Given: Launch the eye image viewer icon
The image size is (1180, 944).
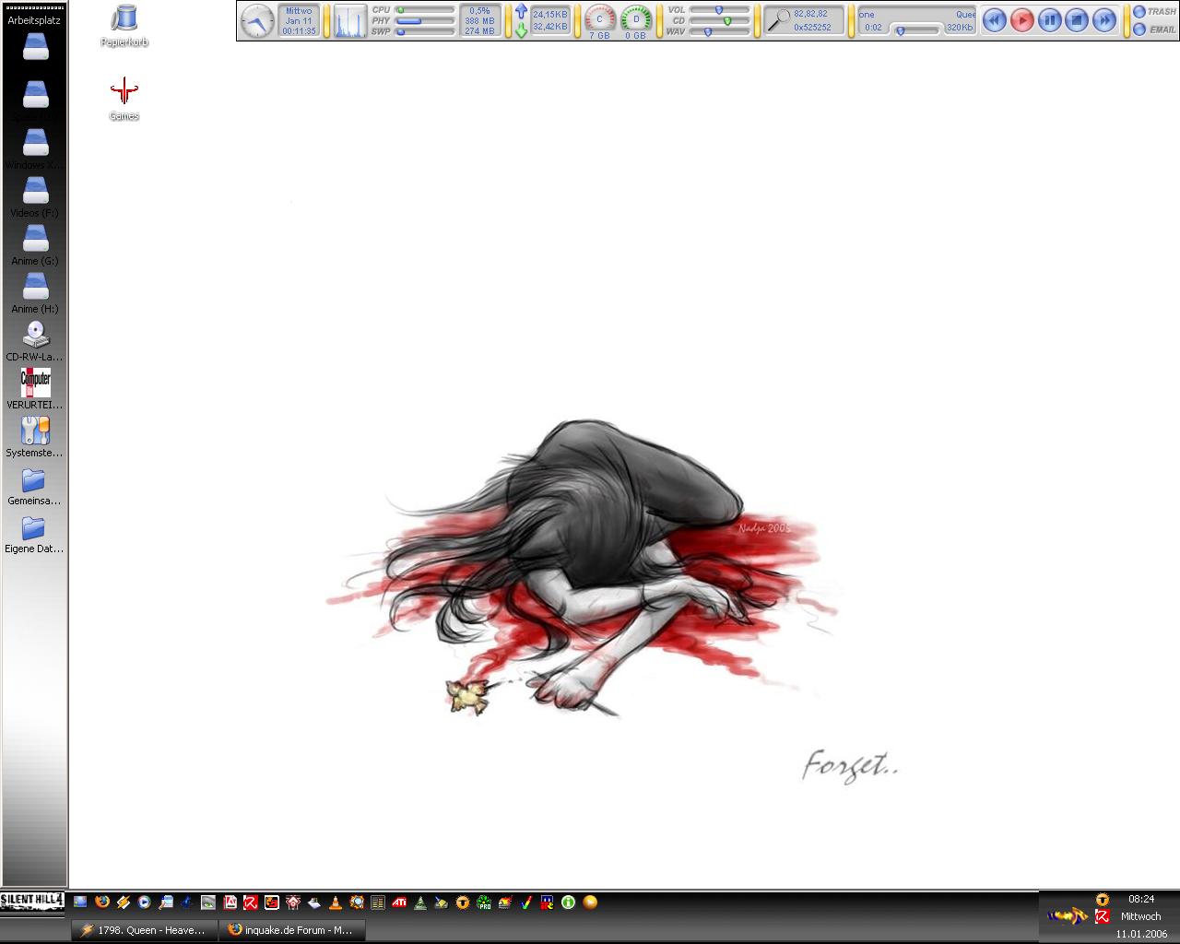Looking at the screenshot, I should pyautogui.click(x=208, y=903).
